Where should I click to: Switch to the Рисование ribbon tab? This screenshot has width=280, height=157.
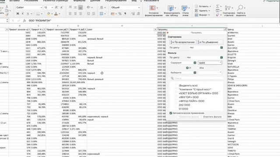point(31,1)
